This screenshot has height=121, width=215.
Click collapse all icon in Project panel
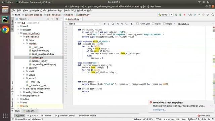click(52, 19)
